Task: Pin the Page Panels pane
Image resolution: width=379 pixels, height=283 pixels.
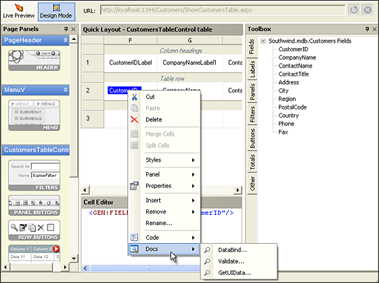Action: 66,29
